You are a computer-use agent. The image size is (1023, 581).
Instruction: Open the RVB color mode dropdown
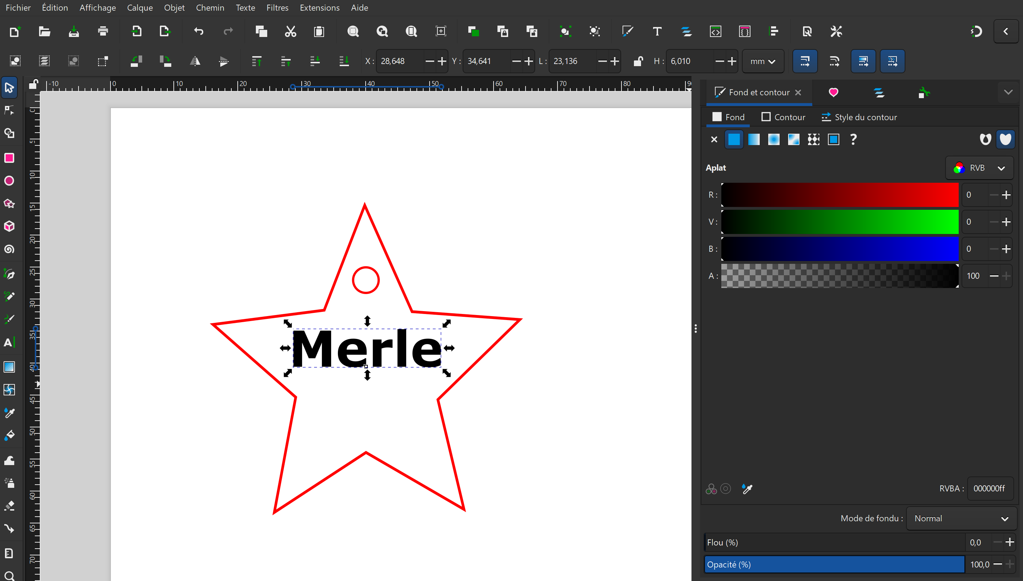click(x=979, y=168)
